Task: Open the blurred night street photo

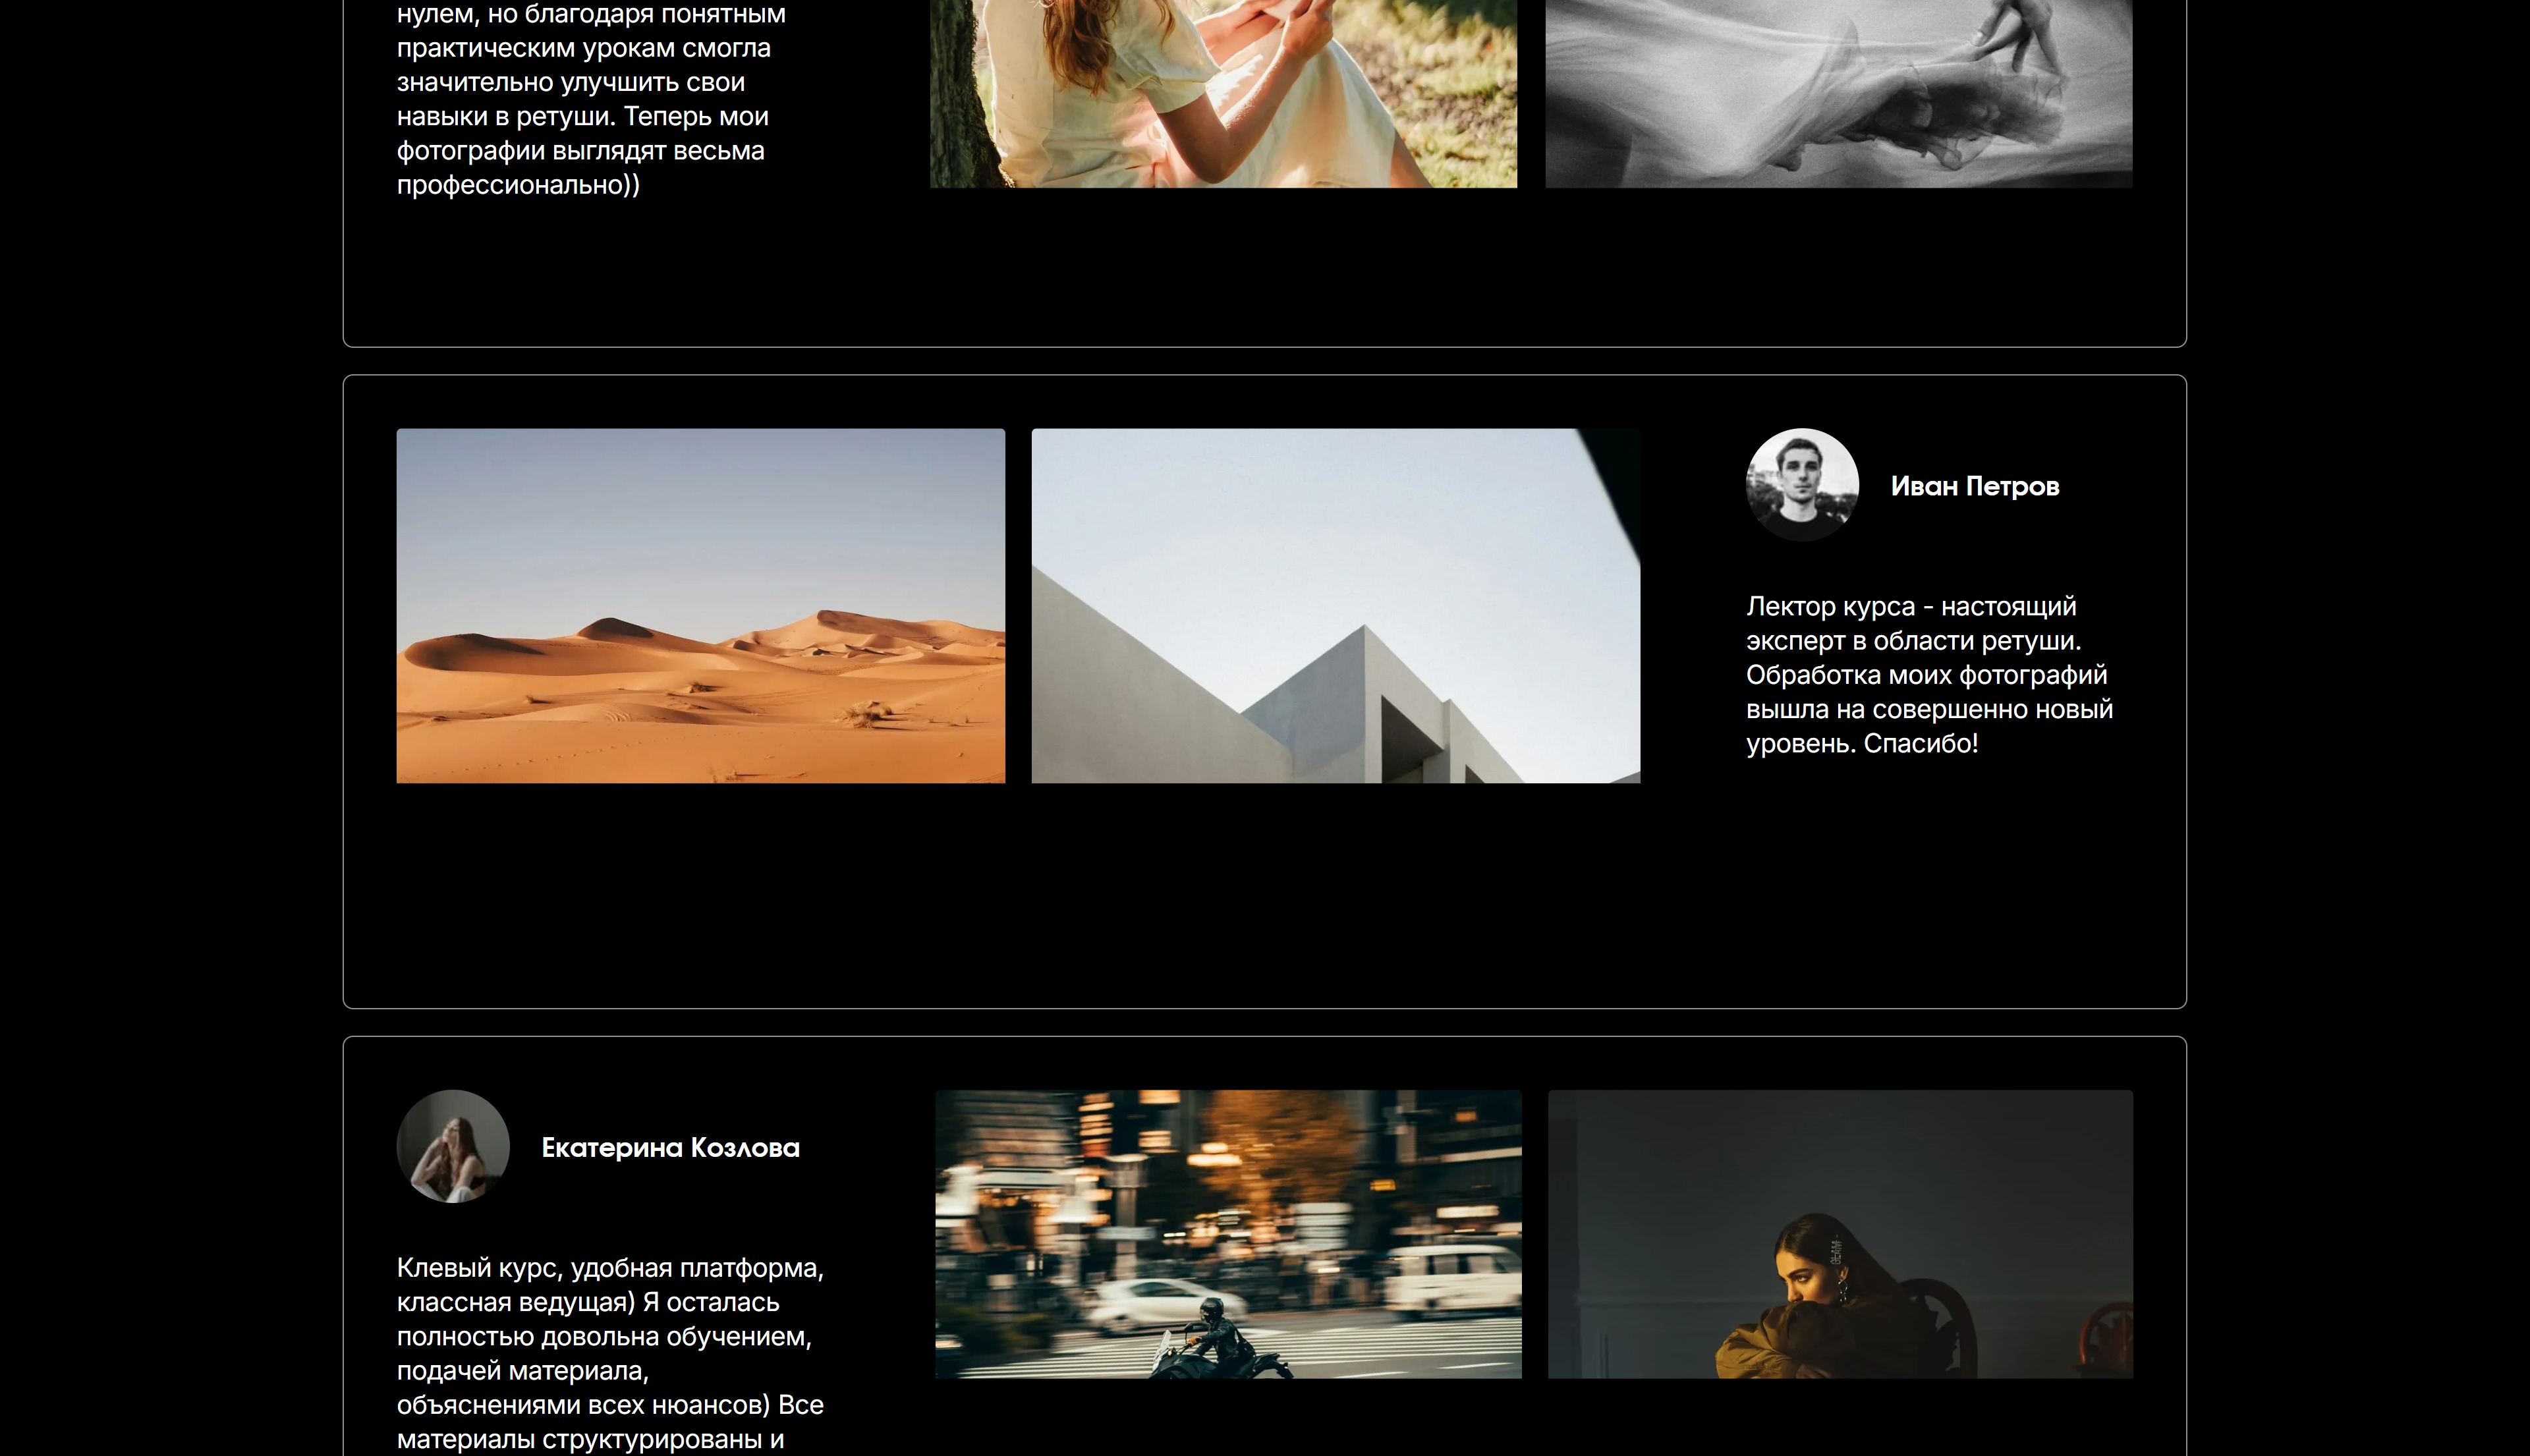Action: [x=1228, y=1233]
